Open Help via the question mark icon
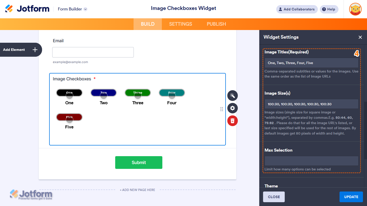367x206 pixels. click(329, 9)
